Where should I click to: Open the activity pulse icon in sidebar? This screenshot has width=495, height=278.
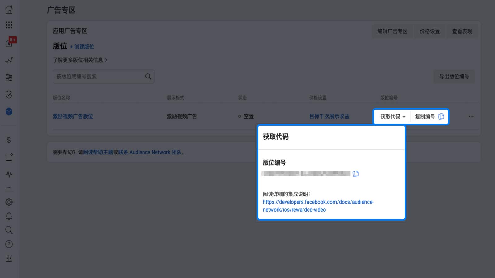pos(9,174)
